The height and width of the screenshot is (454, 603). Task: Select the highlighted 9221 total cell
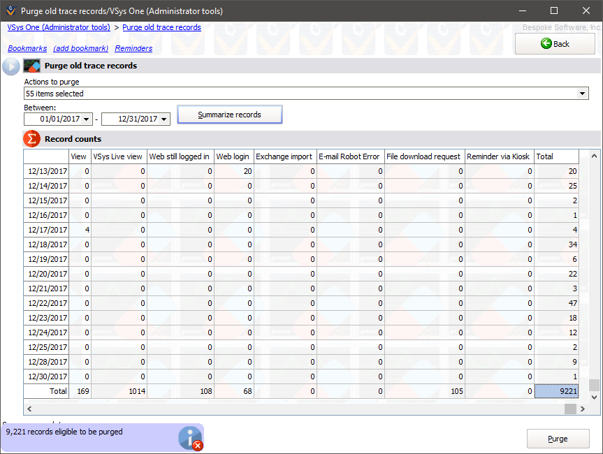pos(557,391)
